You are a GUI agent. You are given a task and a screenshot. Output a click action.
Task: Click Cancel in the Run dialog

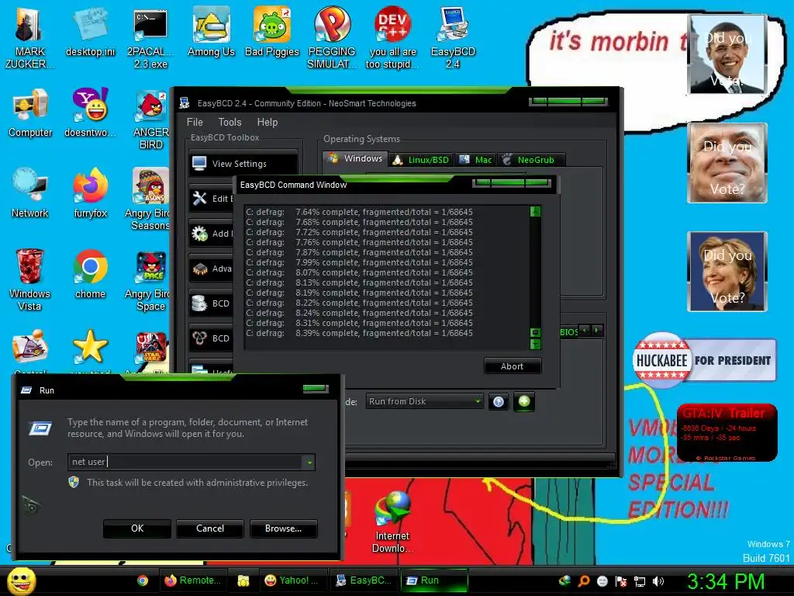coord(209,528)
